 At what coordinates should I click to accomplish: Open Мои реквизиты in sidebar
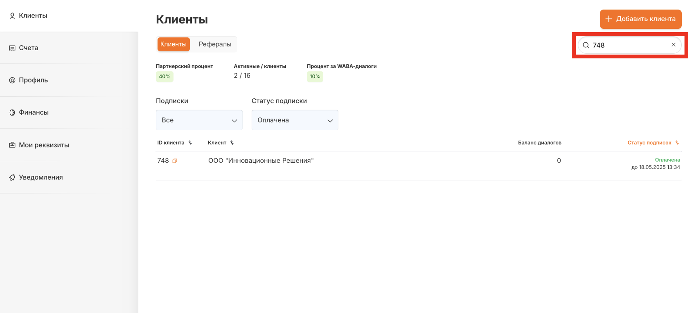(x=44, y=145)
